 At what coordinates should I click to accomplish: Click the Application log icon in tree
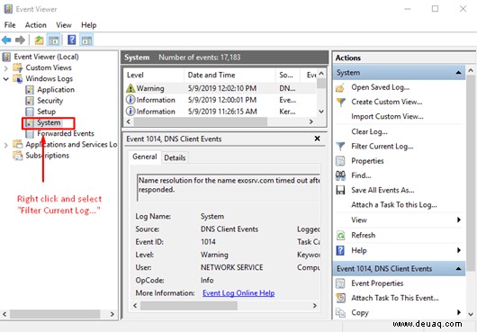click(x=30, y=90)
